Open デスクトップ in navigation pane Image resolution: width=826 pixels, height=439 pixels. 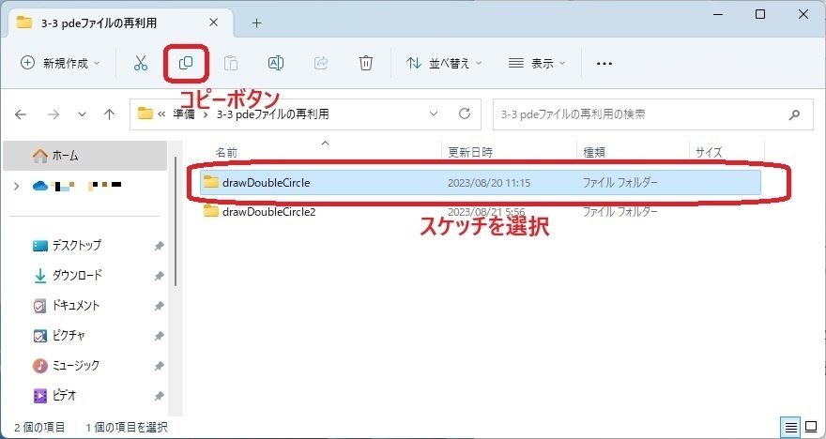pyautogui.click(x=76, y=245)
